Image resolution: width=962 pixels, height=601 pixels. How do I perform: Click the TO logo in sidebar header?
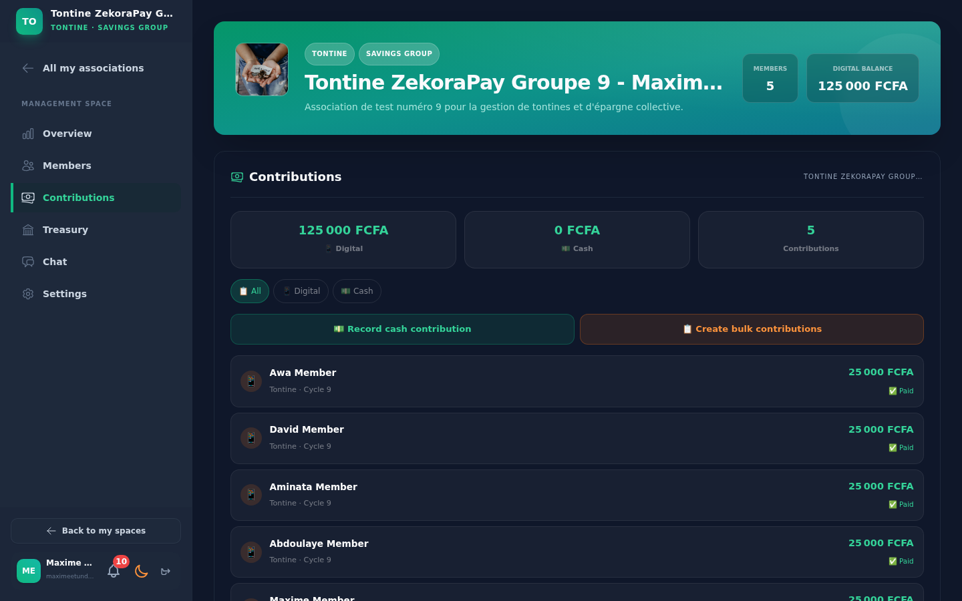[x=29, y=21]
